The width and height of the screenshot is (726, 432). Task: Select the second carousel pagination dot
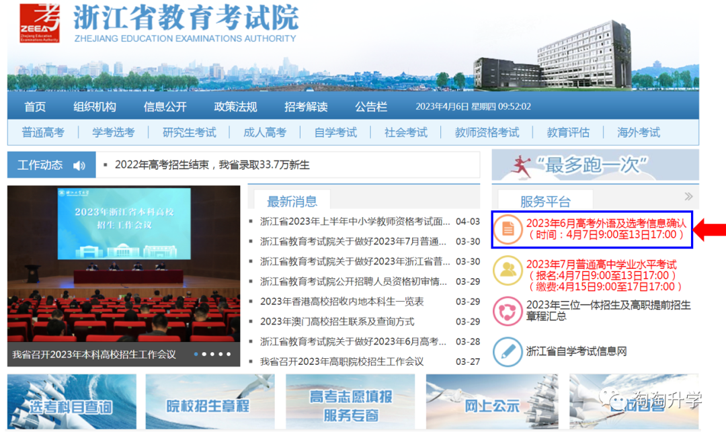click(x=204, y=354)
